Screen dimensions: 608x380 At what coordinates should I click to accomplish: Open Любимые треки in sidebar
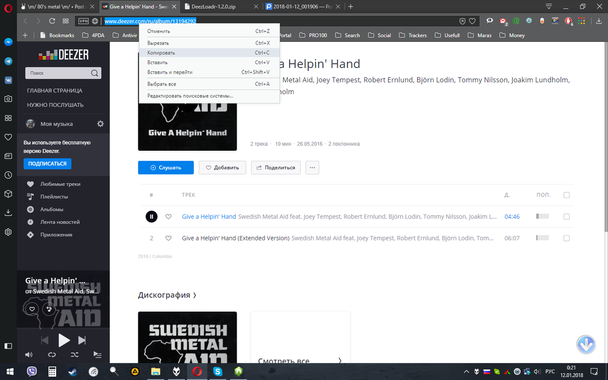click(60, 184)
